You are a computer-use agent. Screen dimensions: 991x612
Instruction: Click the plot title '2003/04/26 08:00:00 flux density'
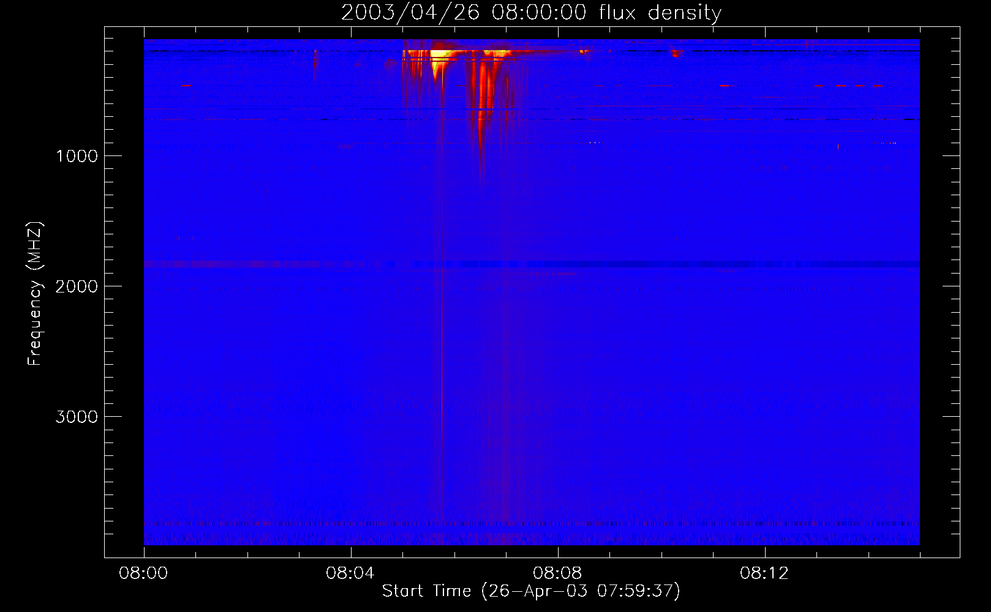pyautogui.click(x=531, y=12)
